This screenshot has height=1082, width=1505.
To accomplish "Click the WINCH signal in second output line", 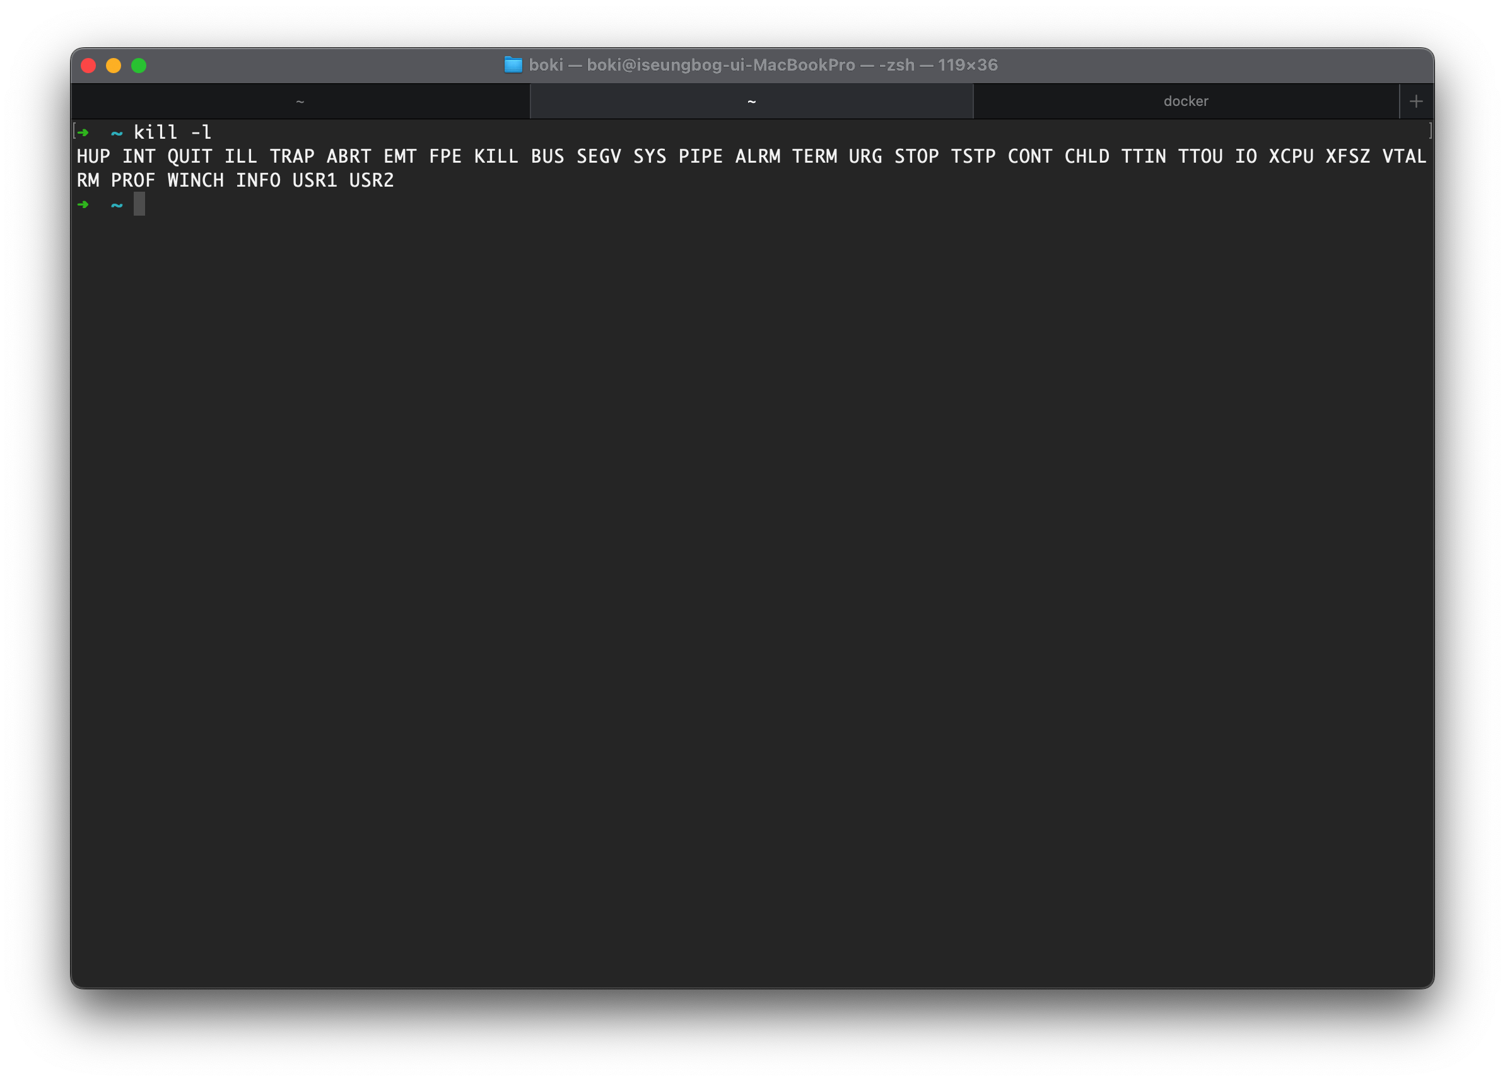I will point(195,180).
